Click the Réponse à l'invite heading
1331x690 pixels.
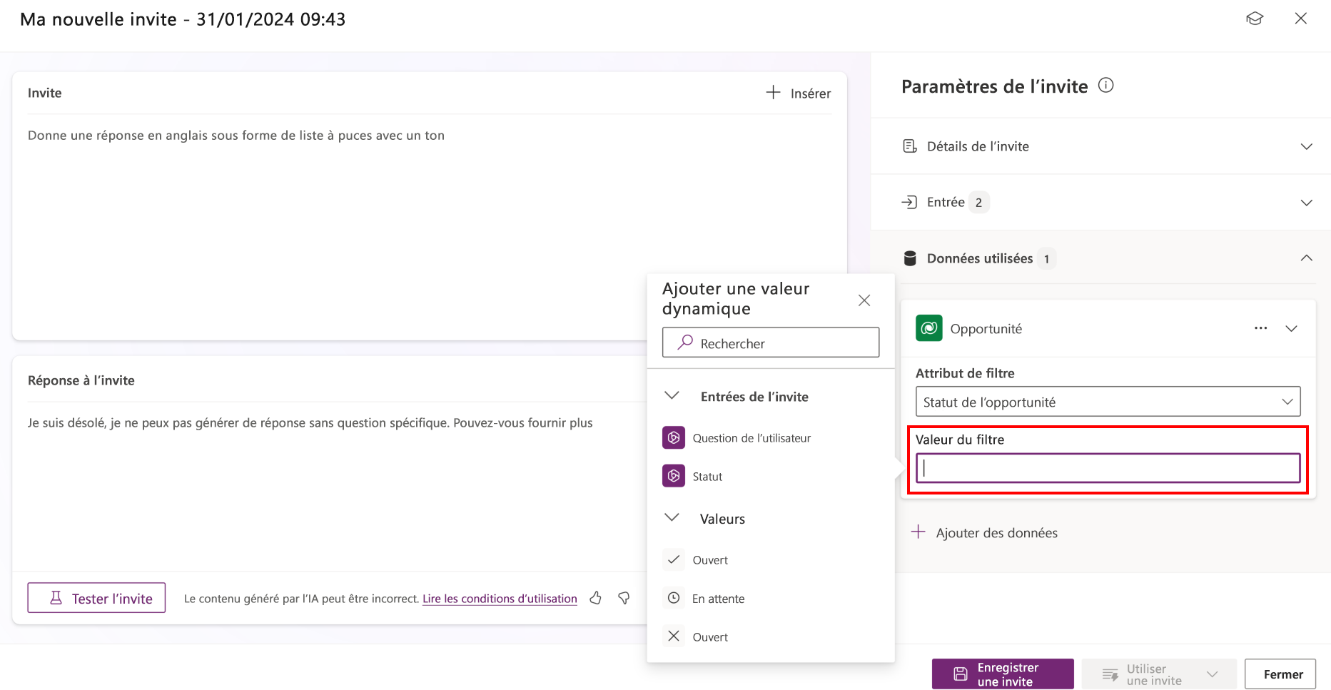pyautogui.click(x=81, y=380)
